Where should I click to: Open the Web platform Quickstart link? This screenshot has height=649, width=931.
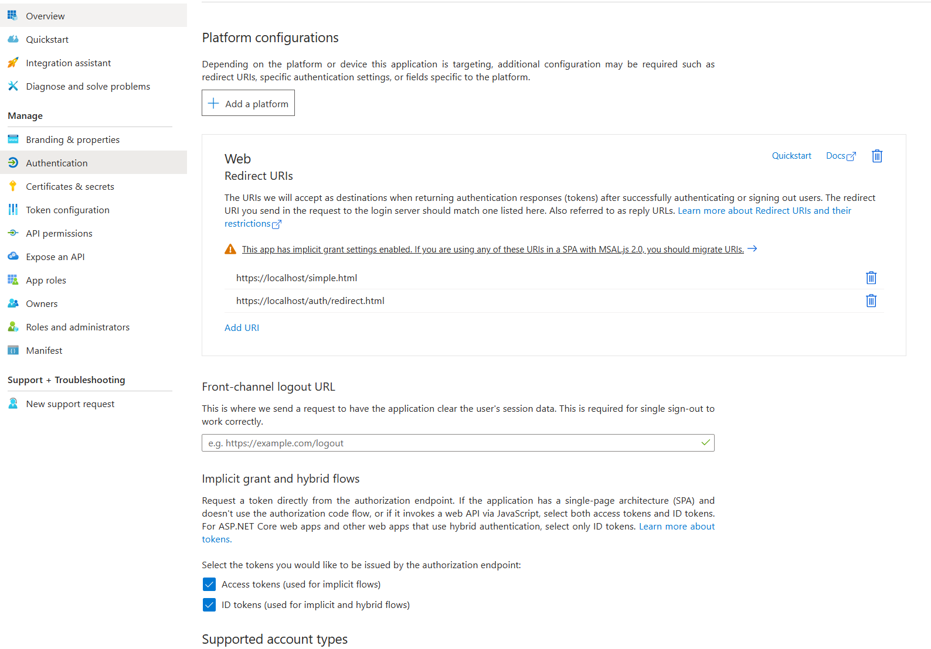791,156
